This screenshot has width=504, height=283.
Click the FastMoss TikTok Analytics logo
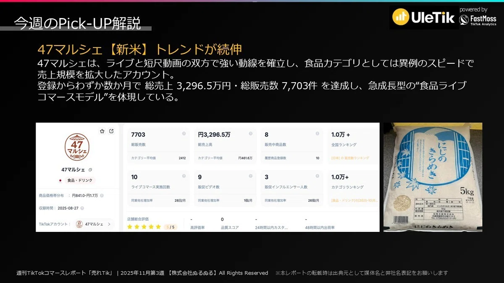pos(478,20)
